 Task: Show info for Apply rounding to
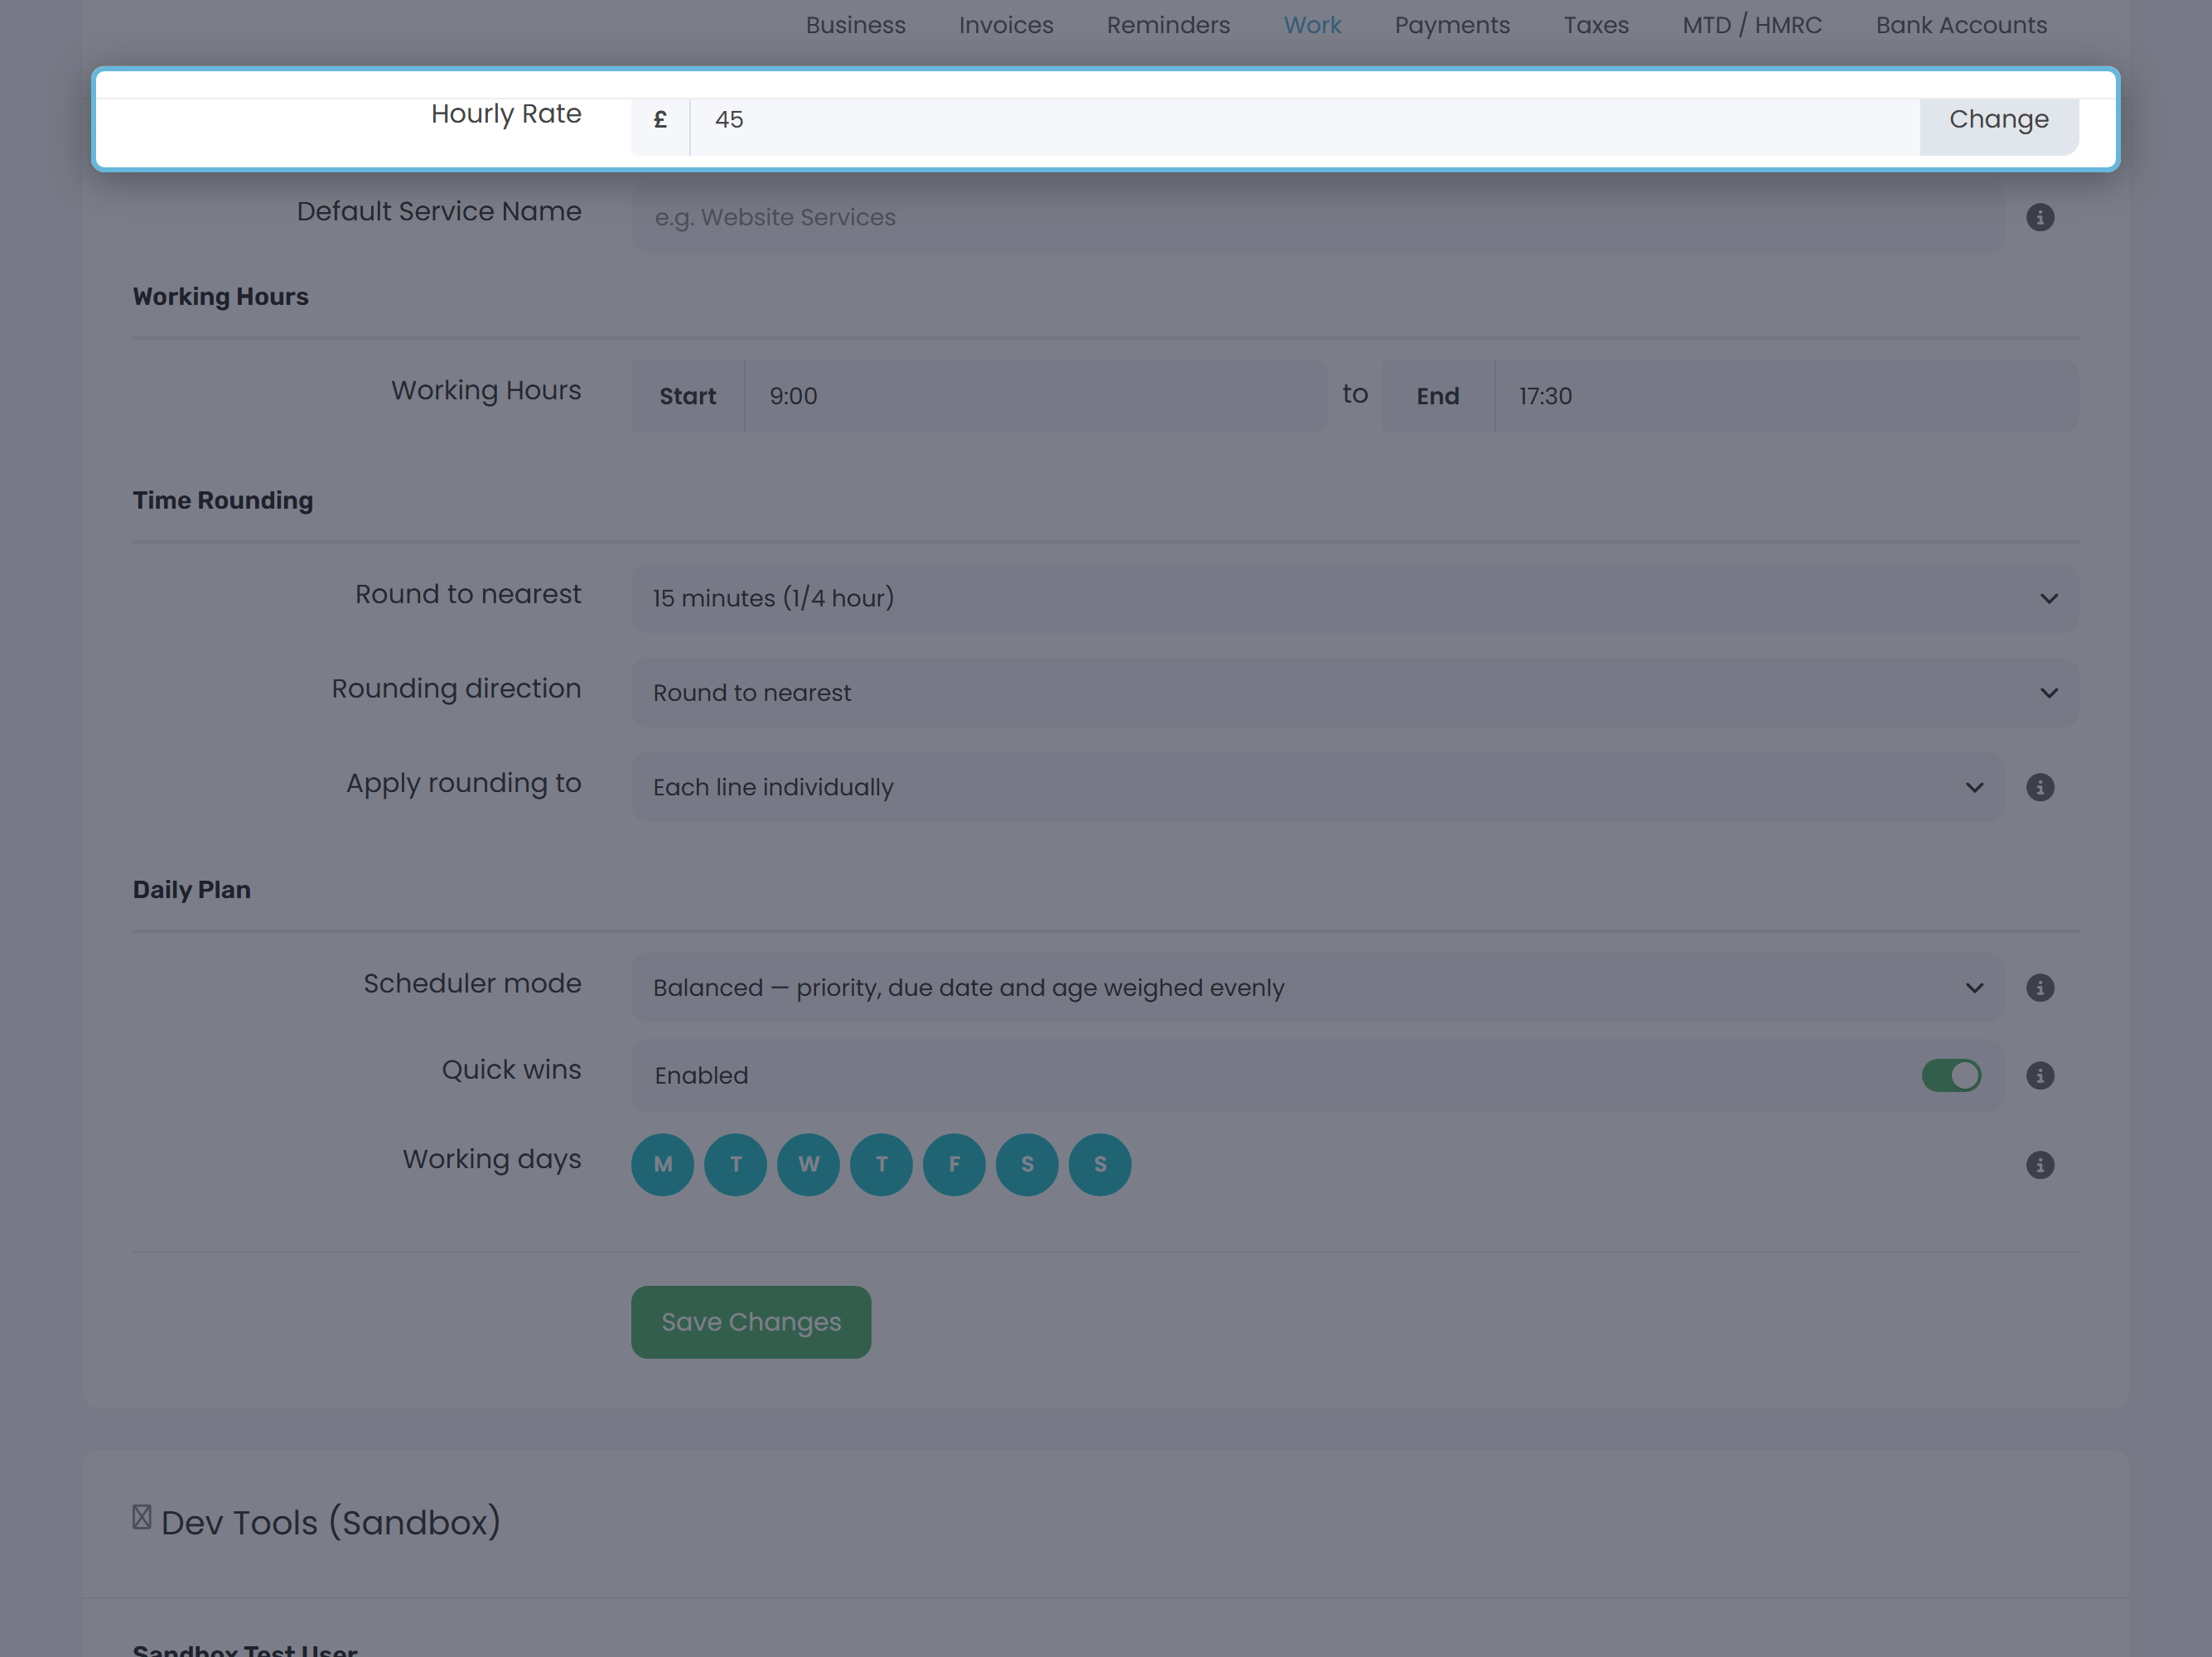point(2040,787)
